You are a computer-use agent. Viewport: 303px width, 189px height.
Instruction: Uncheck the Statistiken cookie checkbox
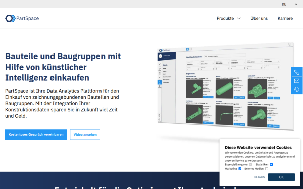tap(271, 164)
